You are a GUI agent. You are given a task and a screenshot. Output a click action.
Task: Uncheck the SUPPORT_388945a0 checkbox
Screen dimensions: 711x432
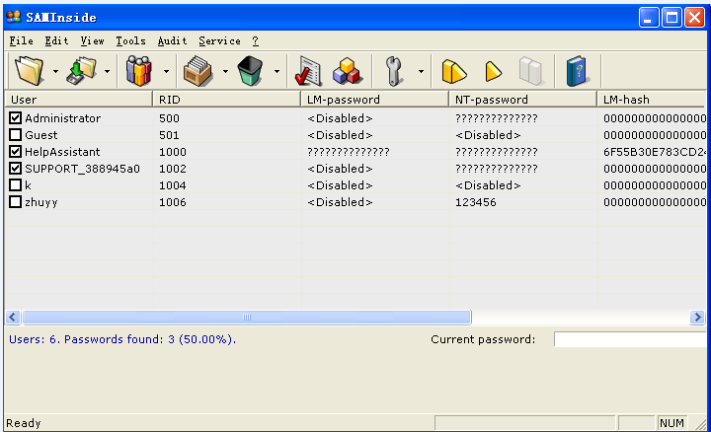[x=16, y=169]
